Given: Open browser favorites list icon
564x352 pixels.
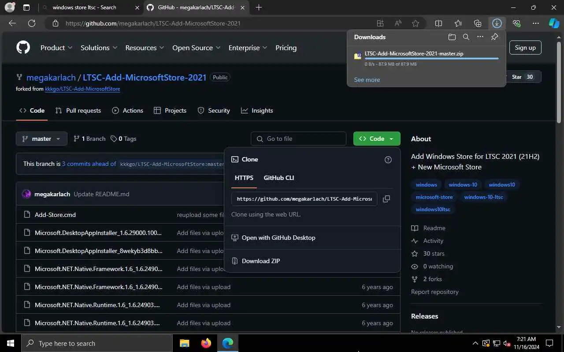Looking at the screenshot, I should click(x=458, y=23).
